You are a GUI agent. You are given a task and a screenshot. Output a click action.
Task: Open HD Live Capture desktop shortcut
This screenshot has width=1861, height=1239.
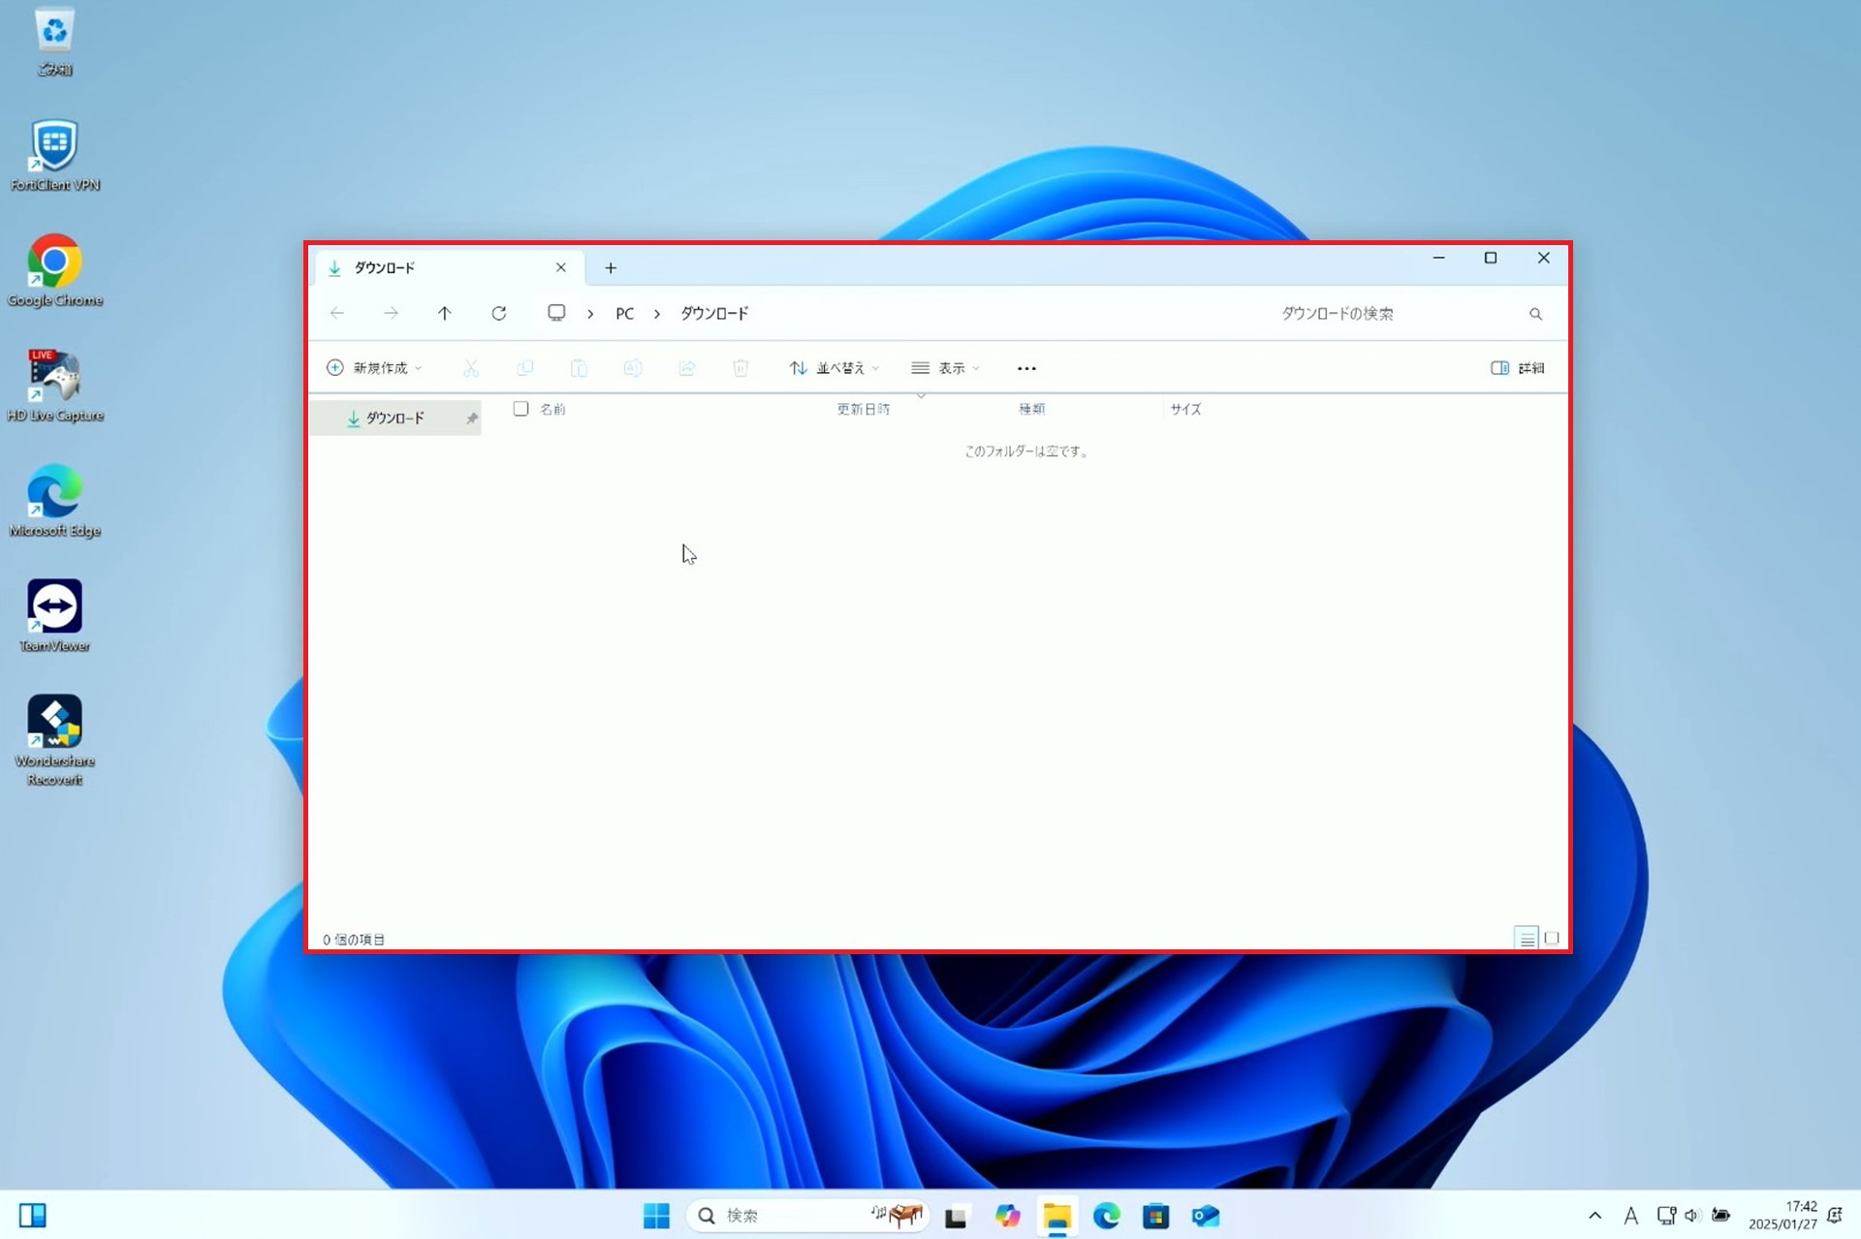[54, 386]
